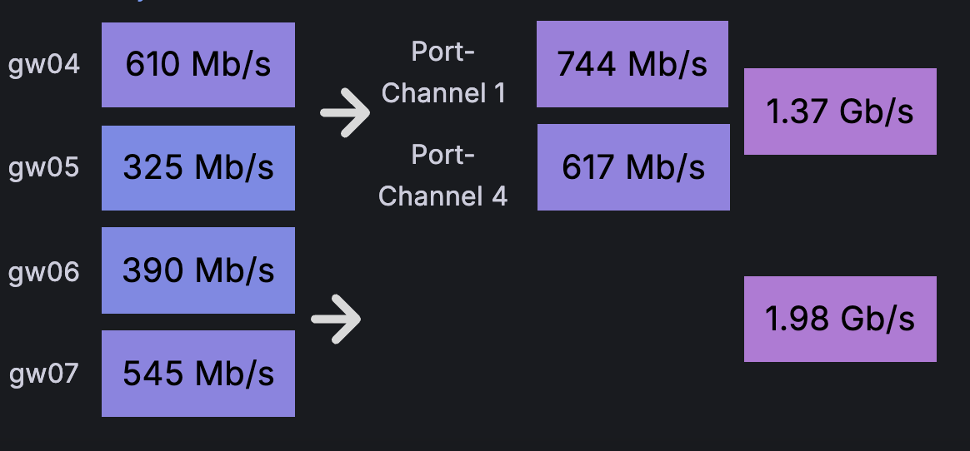Open the 545 Mb/s stat tile
The width and height of the screenshot is (970, 451).
tap(198, 374)
